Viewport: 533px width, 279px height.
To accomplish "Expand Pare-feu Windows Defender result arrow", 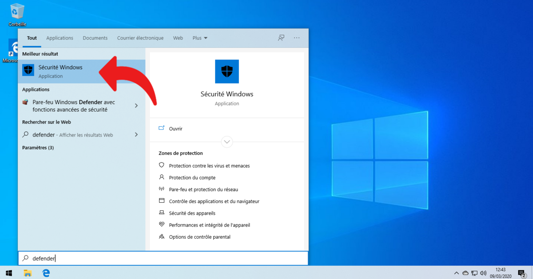I will (x=136, y=106).
